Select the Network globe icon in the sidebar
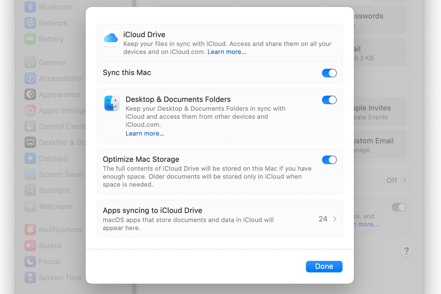This screenshot has height=294, width=441. pyautogui.click(x=30, y=23)
